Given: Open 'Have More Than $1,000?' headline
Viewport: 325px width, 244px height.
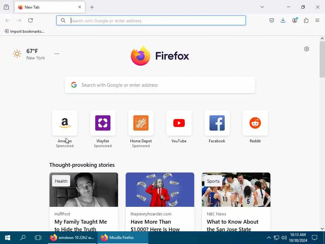Looking at the screenshot, I should (155, 225).
